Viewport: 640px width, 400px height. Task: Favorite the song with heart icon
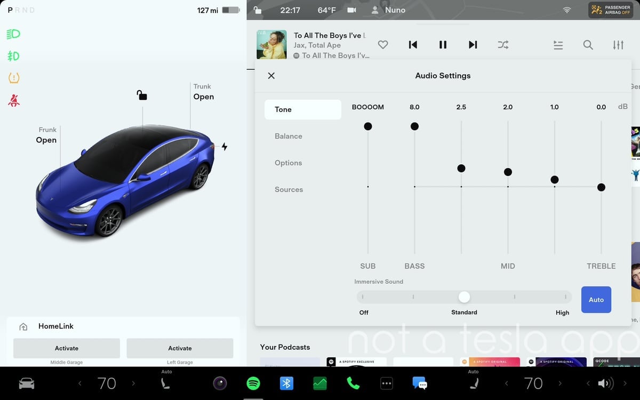pos(382,45)
